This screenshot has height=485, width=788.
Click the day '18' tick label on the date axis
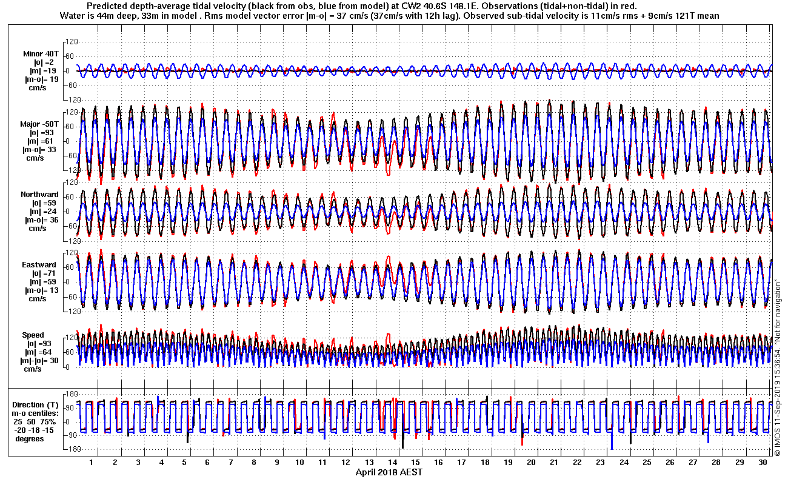485,463
